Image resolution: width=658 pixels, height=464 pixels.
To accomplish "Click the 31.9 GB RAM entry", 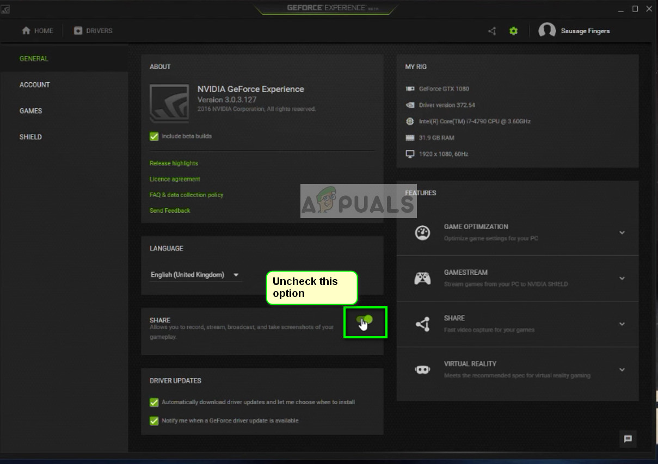I will 436,138.
